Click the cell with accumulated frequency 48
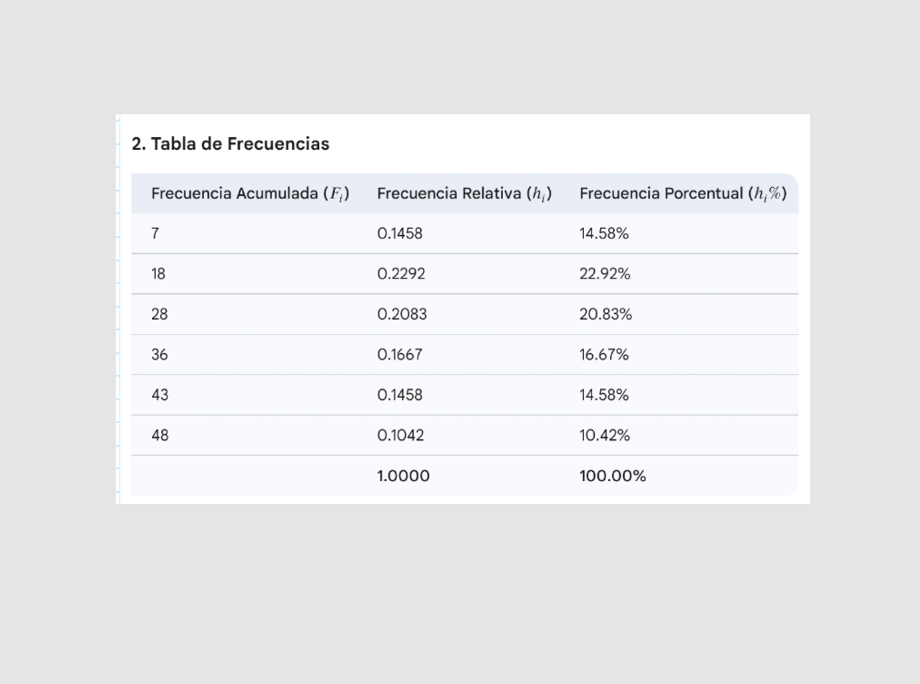Screen dimensions: 920x684 [160, 435]
